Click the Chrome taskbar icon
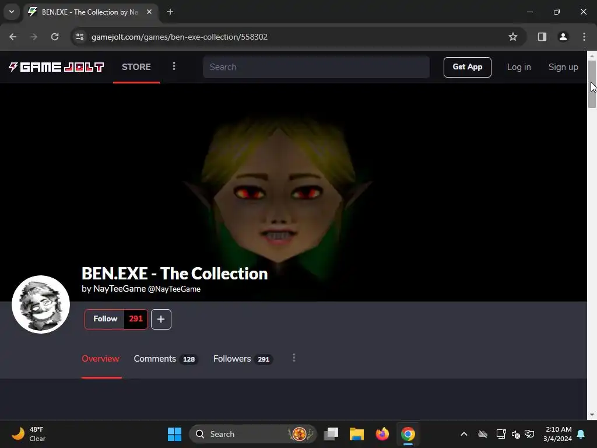This screenshot has height=448, width=597. 408,434
